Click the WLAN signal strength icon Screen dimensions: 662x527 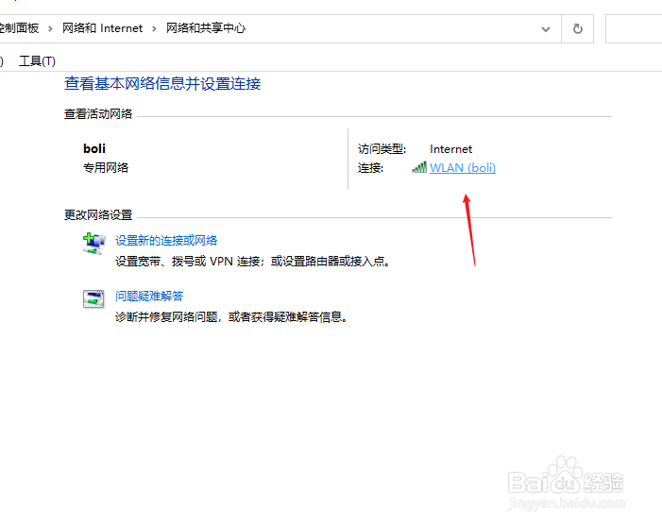[x=419, y=168]
